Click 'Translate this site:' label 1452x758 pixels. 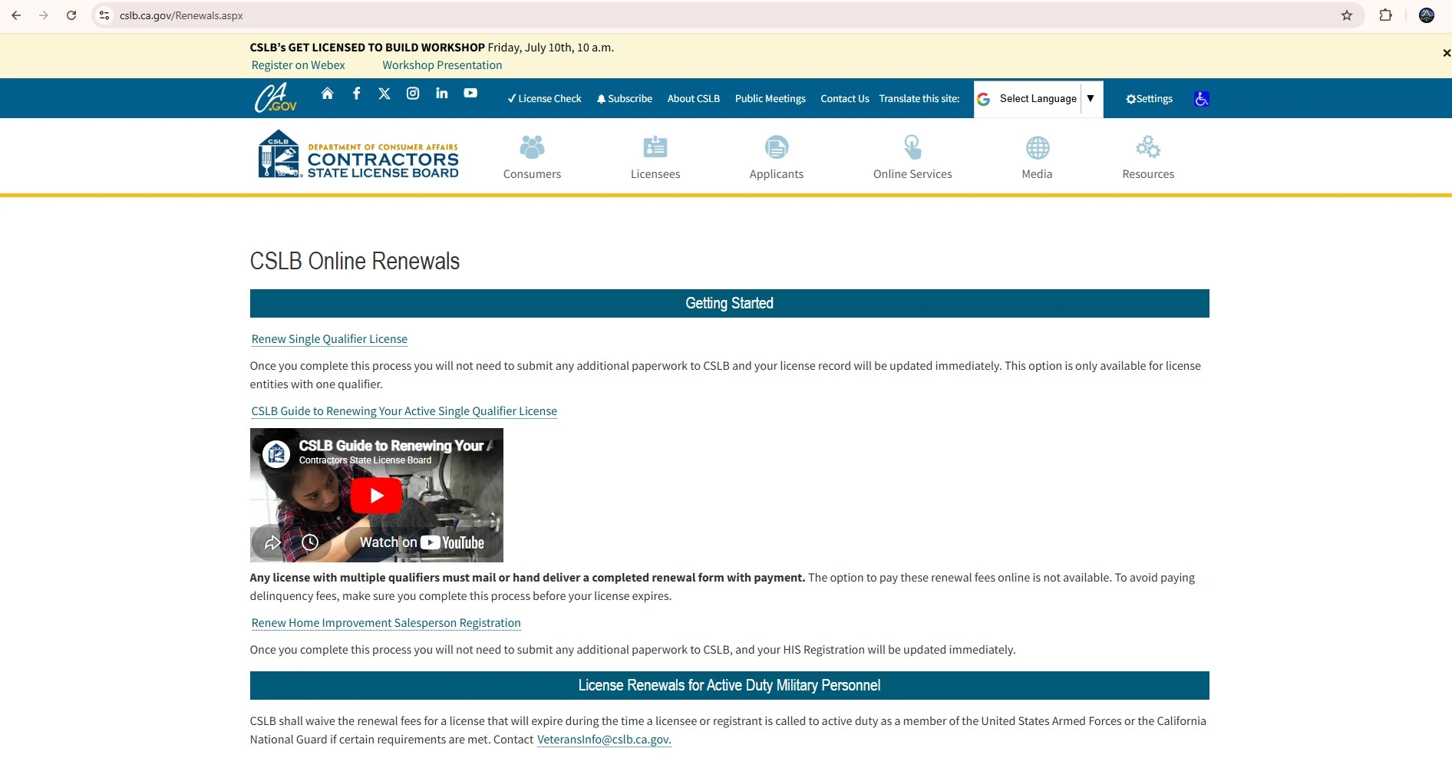pos(919,99)
